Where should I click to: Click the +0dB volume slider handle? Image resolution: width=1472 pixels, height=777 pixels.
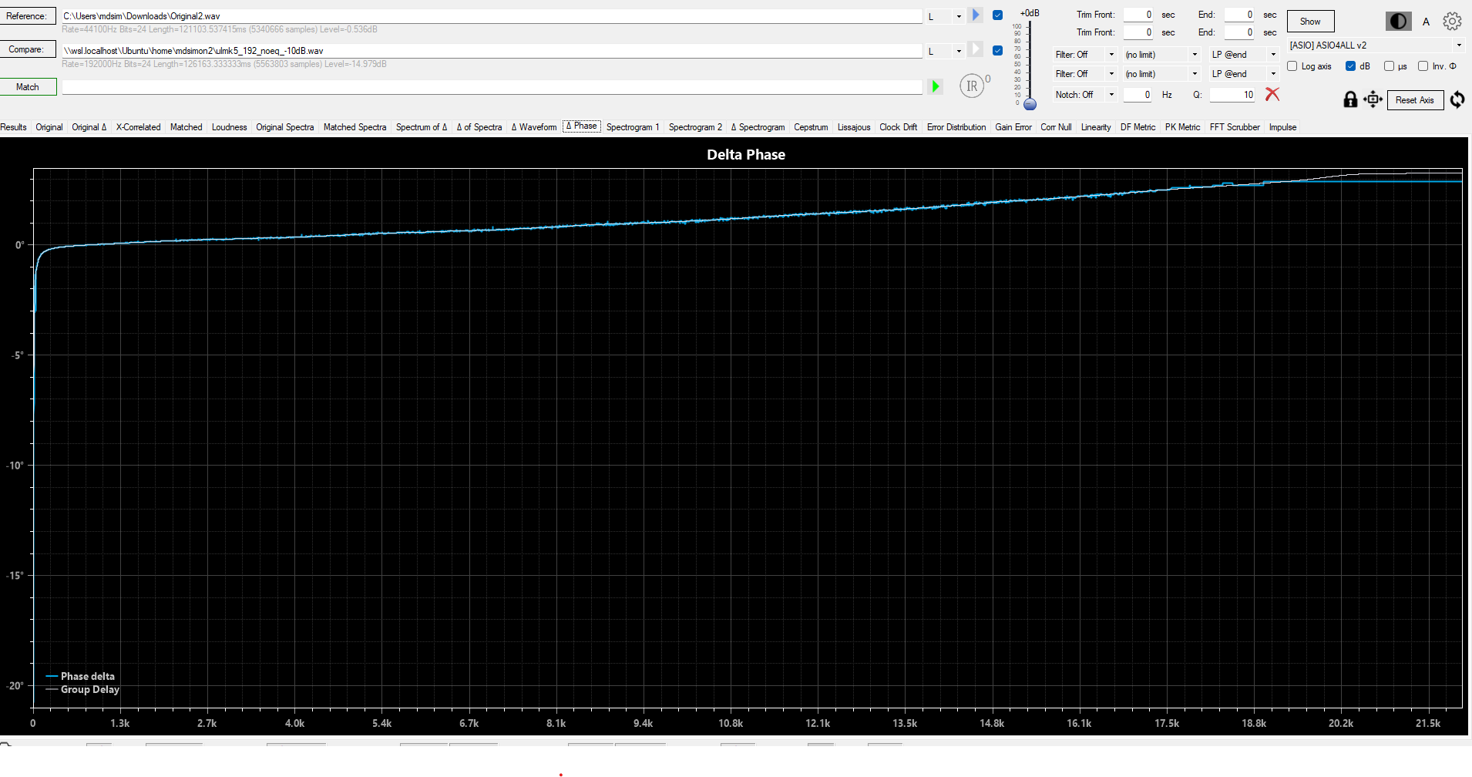(1030, 104)
